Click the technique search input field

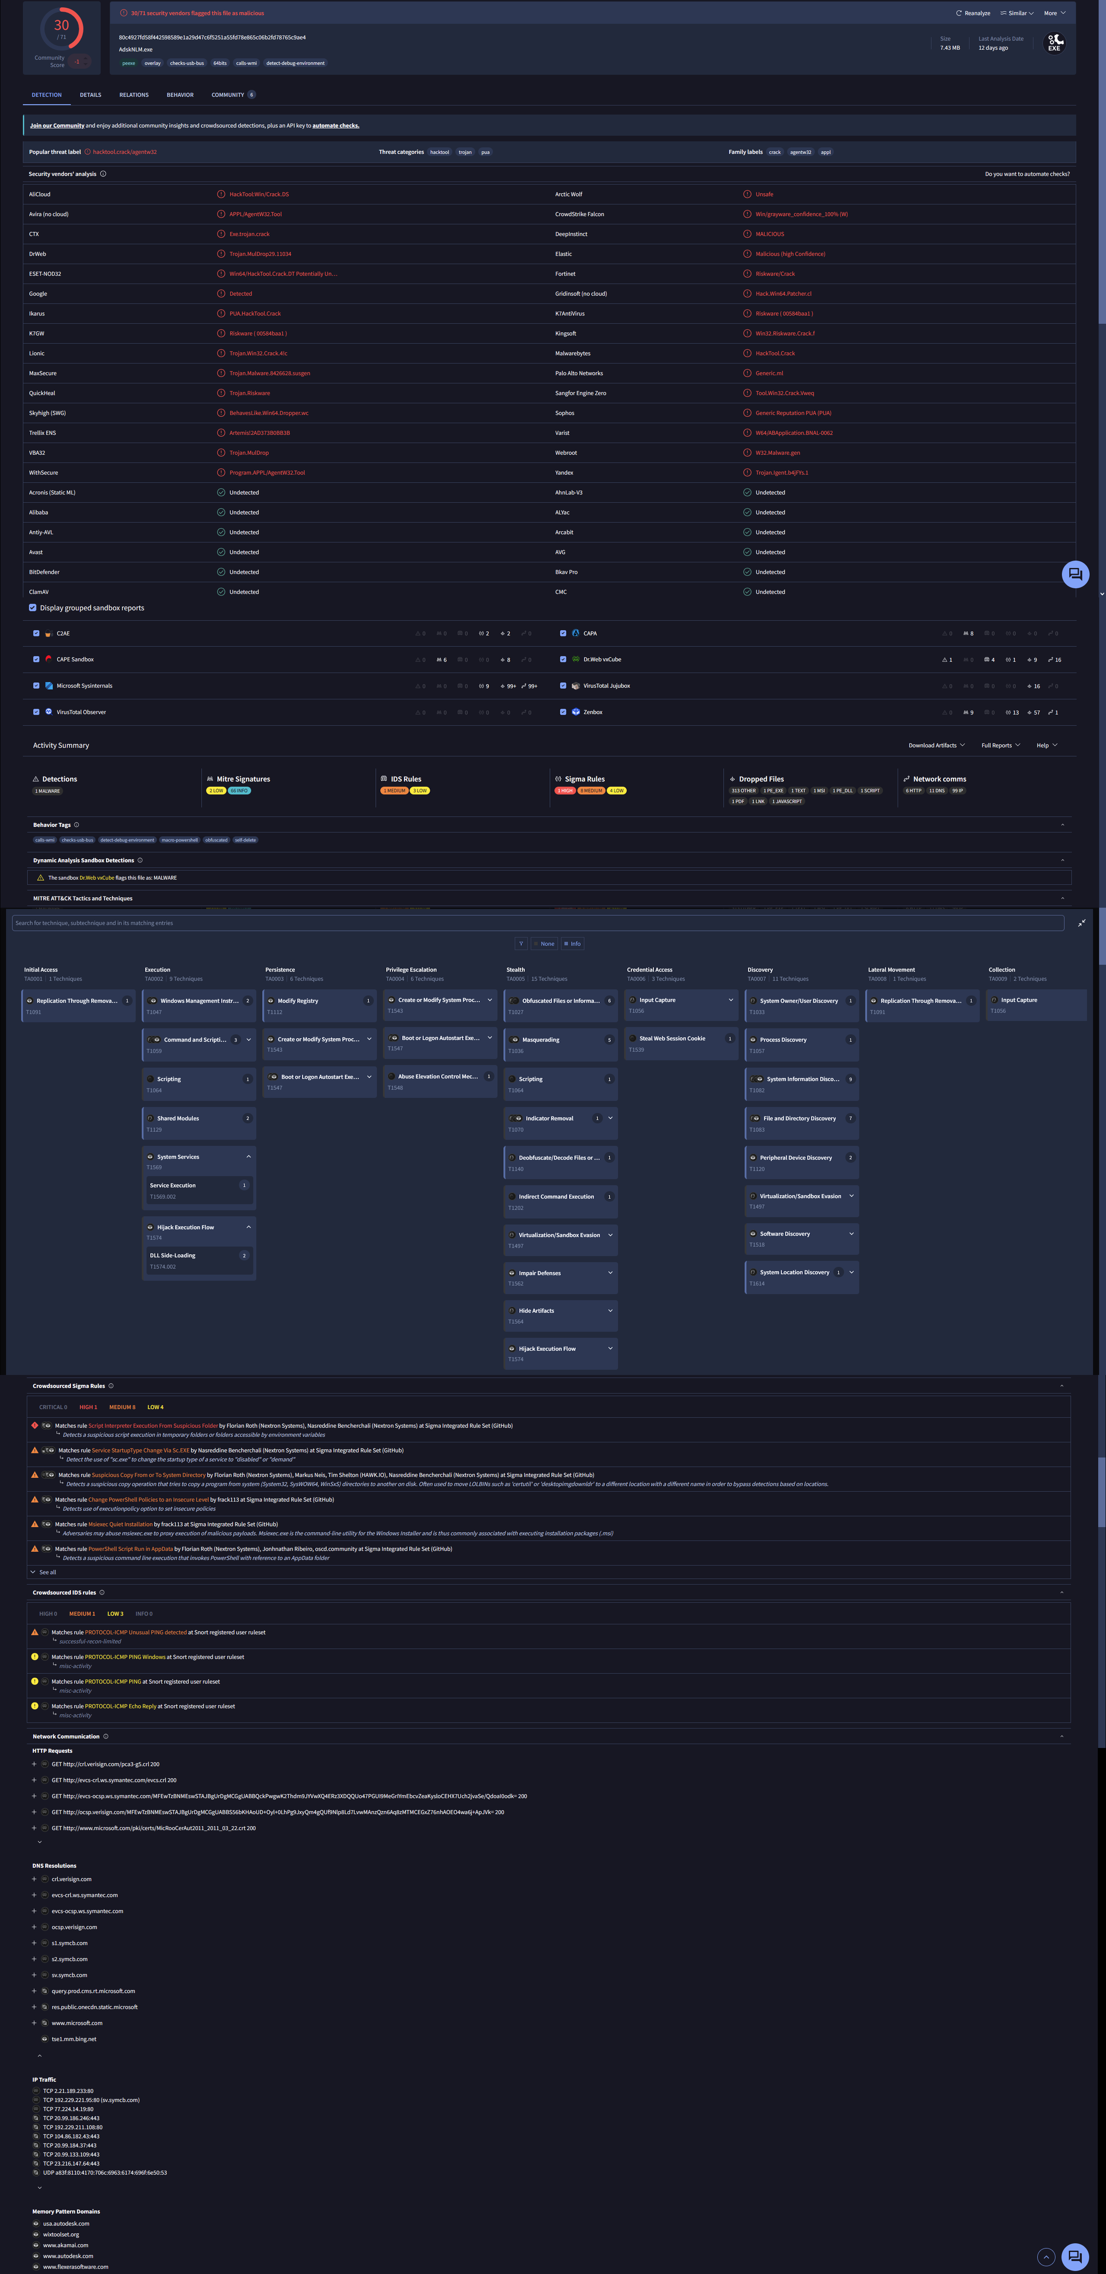[x=537, y=922]
